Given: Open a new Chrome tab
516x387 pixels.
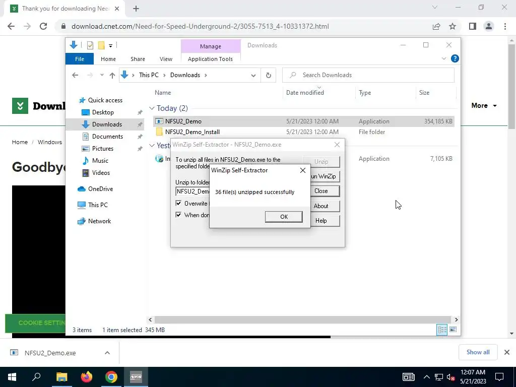Looking at the screenshot, I should click(x=136, y=9).
